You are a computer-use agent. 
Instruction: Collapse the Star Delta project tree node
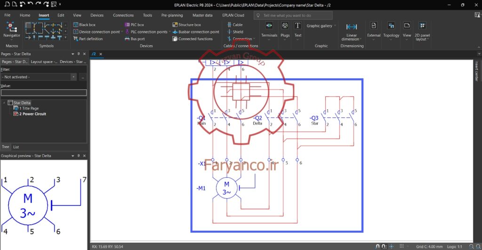pos(4,103)
